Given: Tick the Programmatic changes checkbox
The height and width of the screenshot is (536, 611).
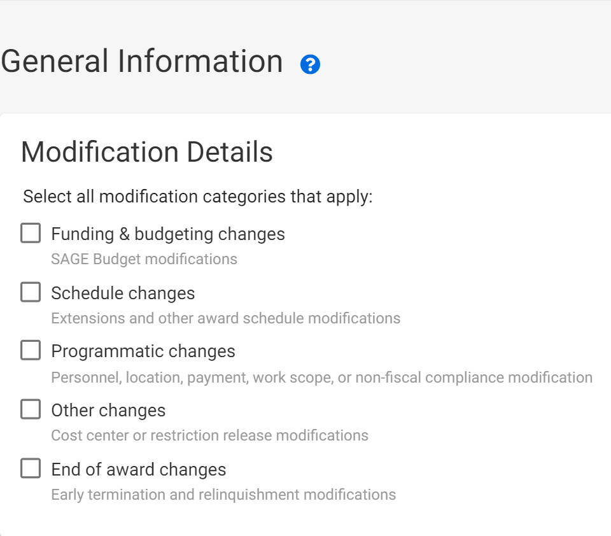Looking at the screenshot, I should pyautogui.click(x=31, y=351).
